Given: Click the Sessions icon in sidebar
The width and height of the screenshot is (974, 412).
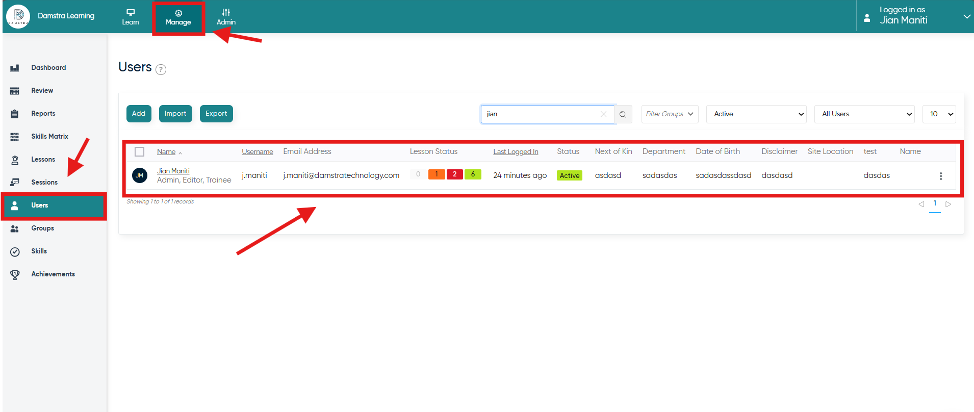Looking at the screenshot, I should [x=15, y=183].
